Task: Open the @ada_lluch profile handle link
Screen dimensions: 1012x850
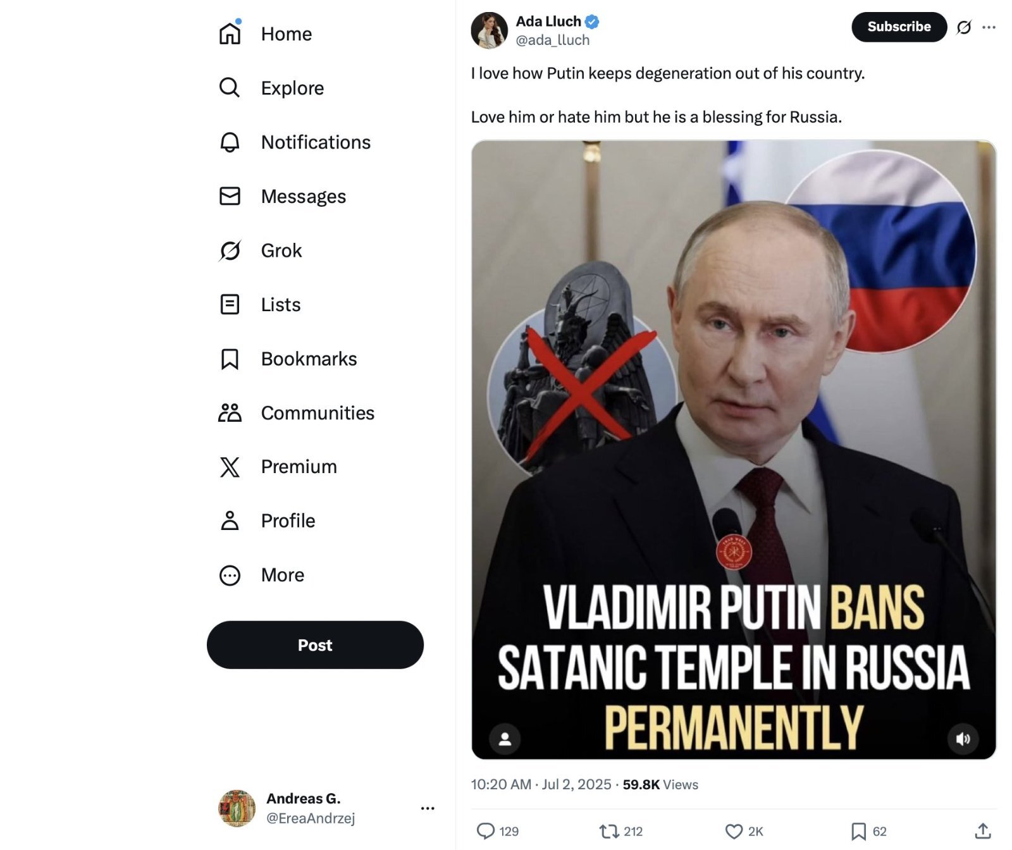Action: click(552, 40)
